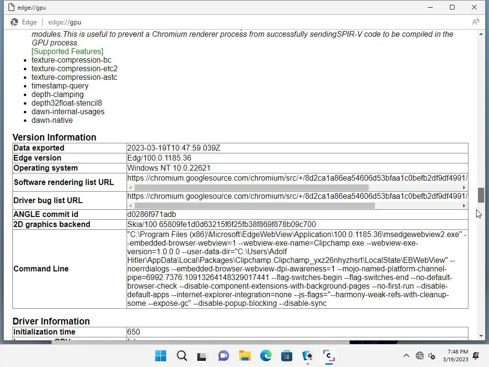The height and width of the screenshot is (367, 489).
Task: Click the page vertical scrollbar thumb
Action: [481, 195]
